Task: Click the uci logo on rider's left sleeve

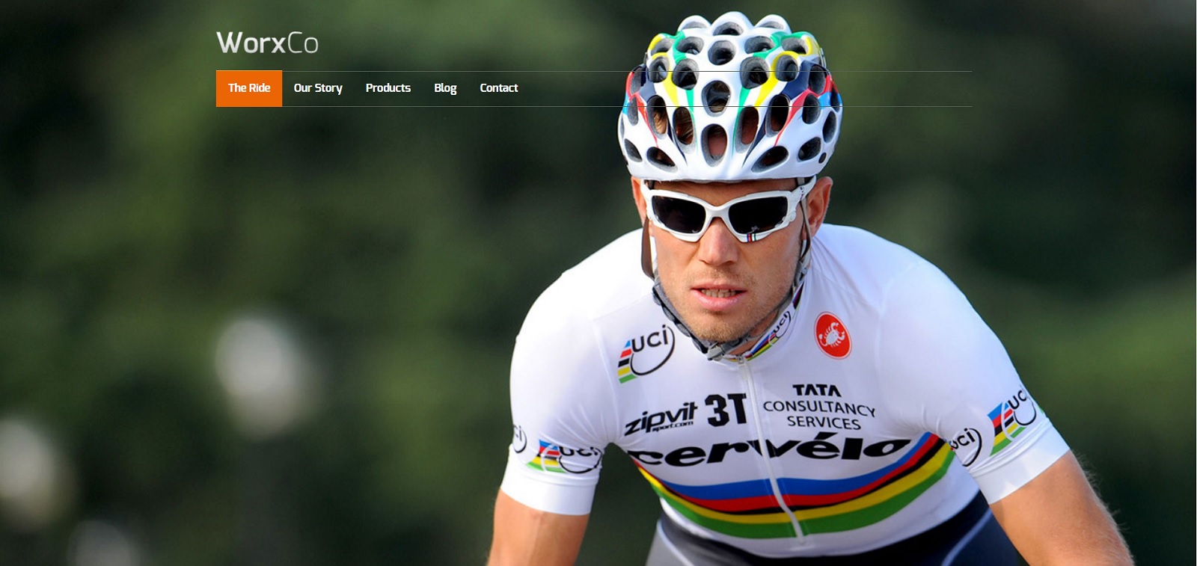Action: pyautogui.click(x=1014, y=419)
